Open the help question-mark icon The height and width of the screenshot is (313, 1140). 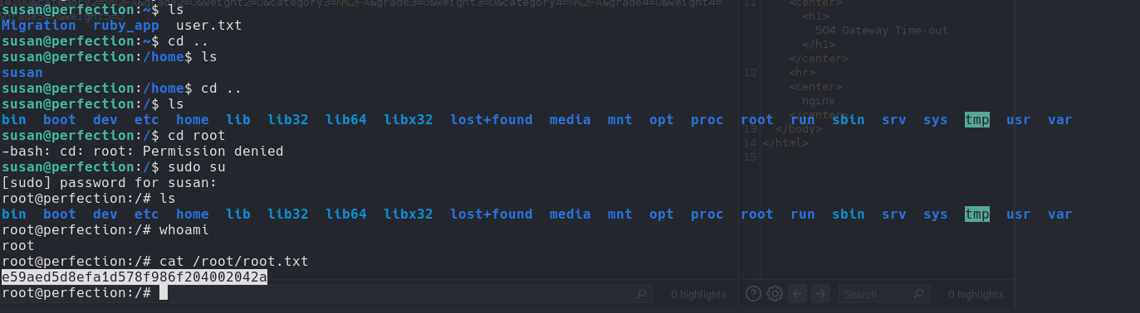pyautogui.click(x=753, y=293)
